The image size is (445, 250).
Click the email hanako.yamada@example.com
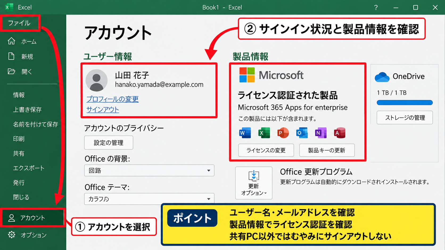159,85
